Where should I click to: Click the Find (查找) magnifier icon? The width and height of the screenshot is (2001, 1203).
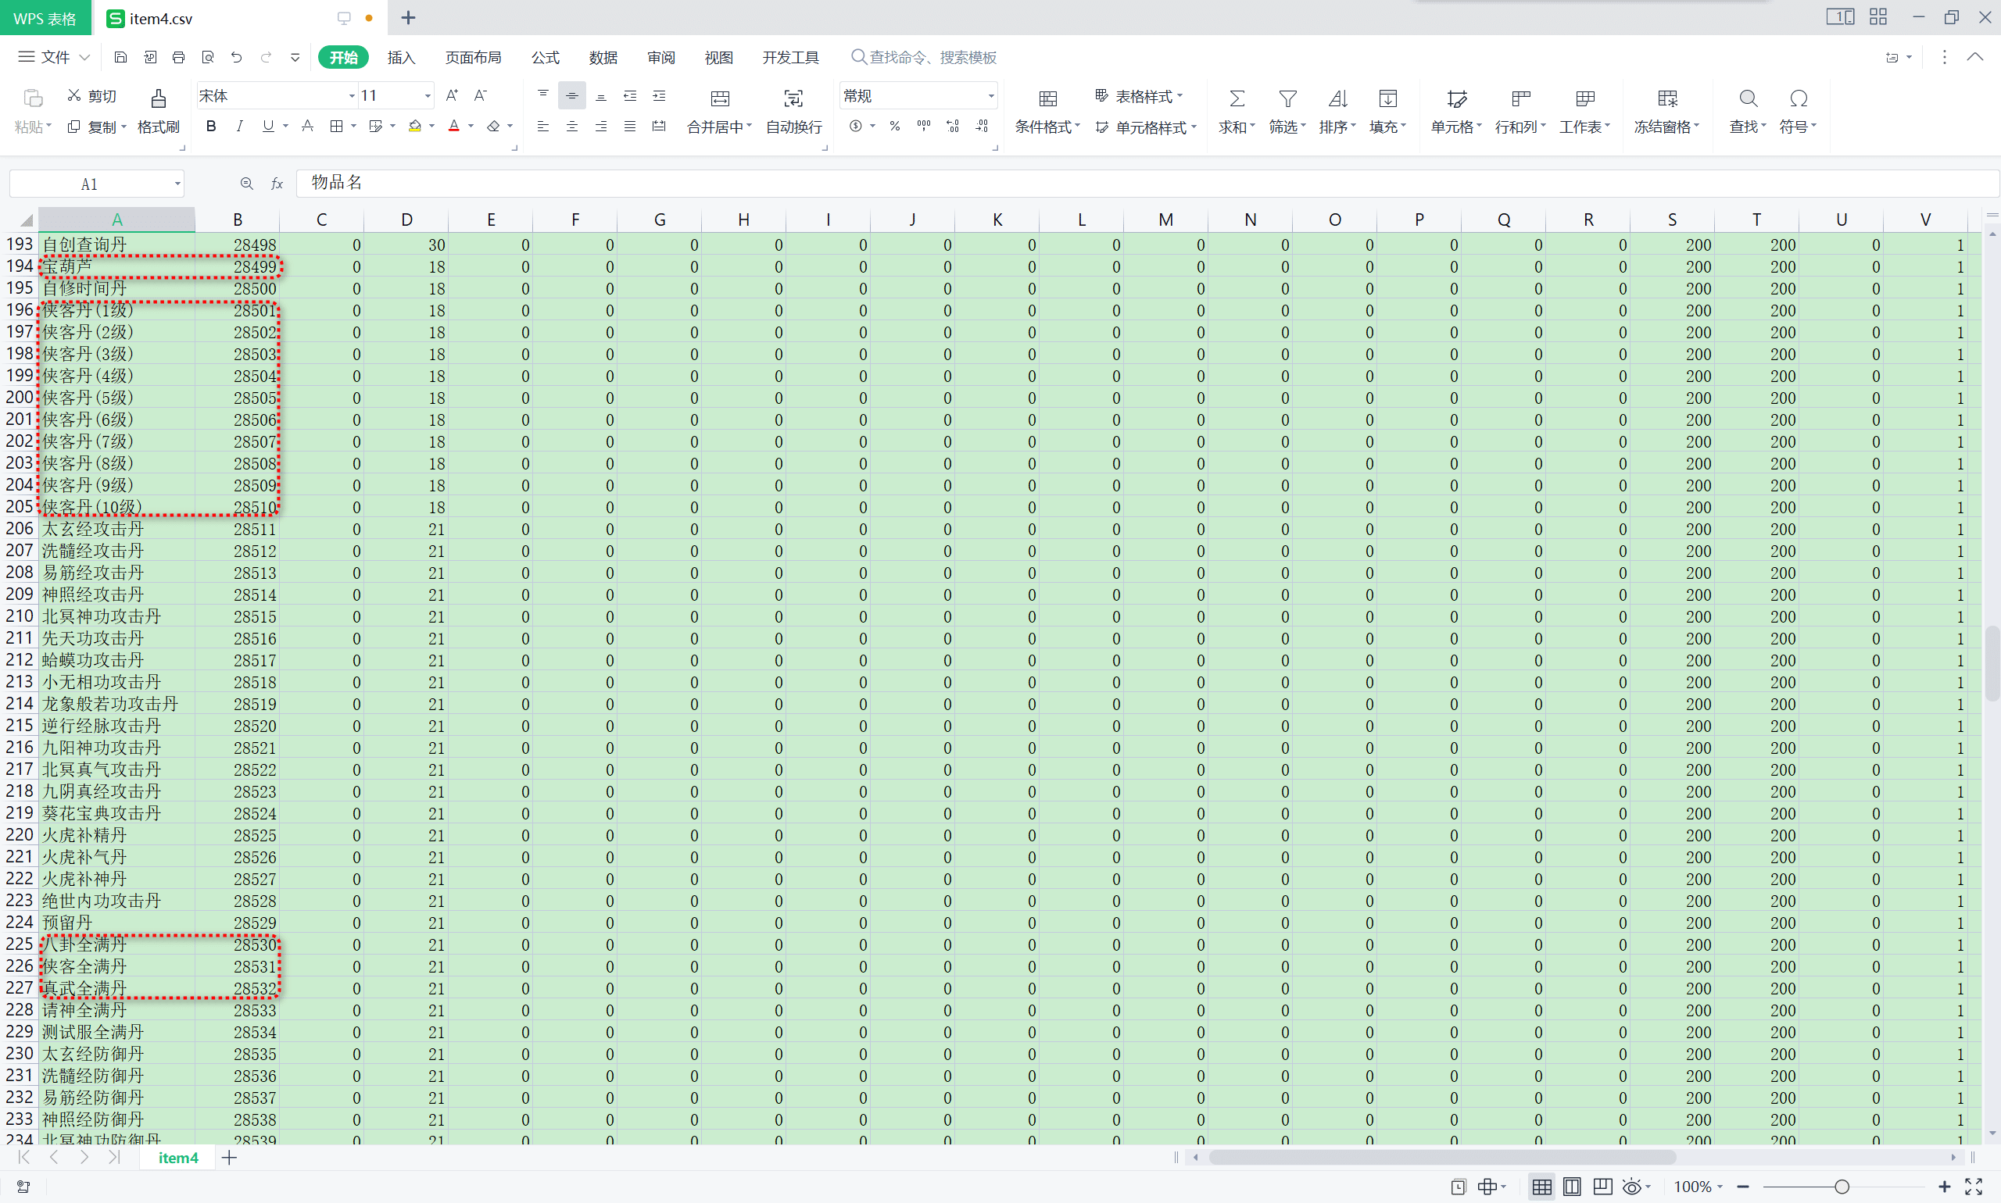[1748, 99]
